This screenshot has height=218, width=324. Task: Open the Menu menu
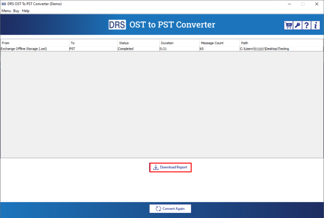(6, 11)
